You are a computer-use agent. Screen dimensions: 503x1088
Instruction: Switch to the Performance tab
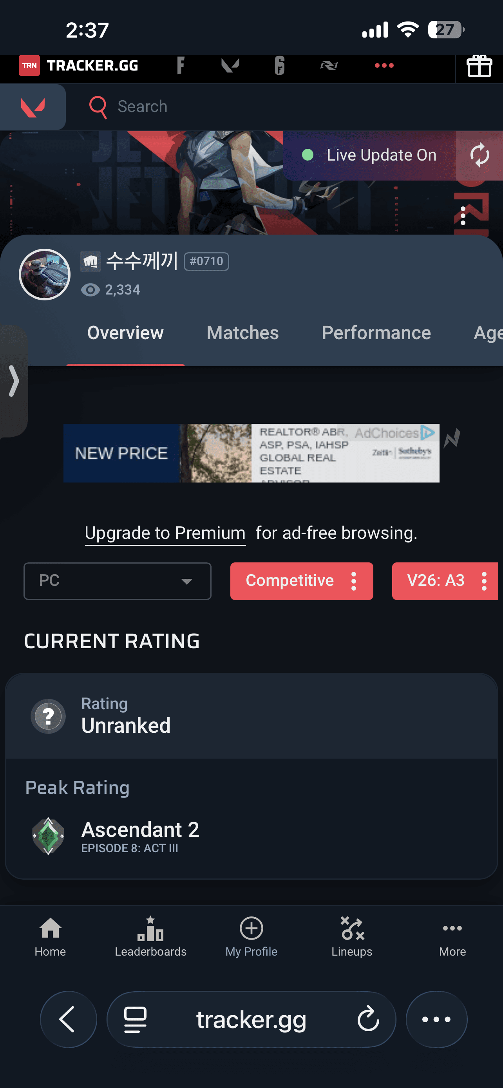[376, 333]
